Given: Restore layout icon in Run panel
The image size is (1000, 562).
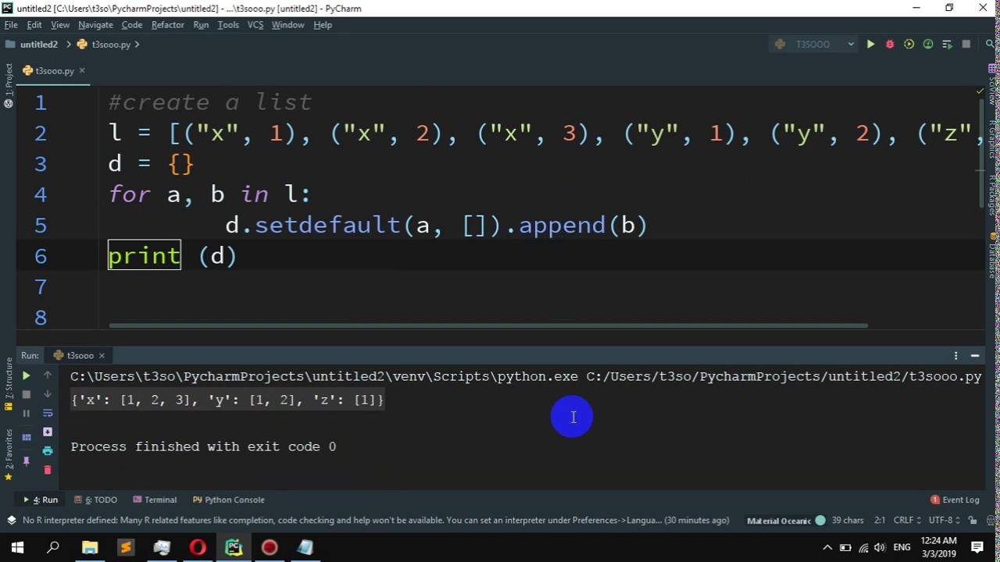Looking at the screenshot, I should click(26, 438).
